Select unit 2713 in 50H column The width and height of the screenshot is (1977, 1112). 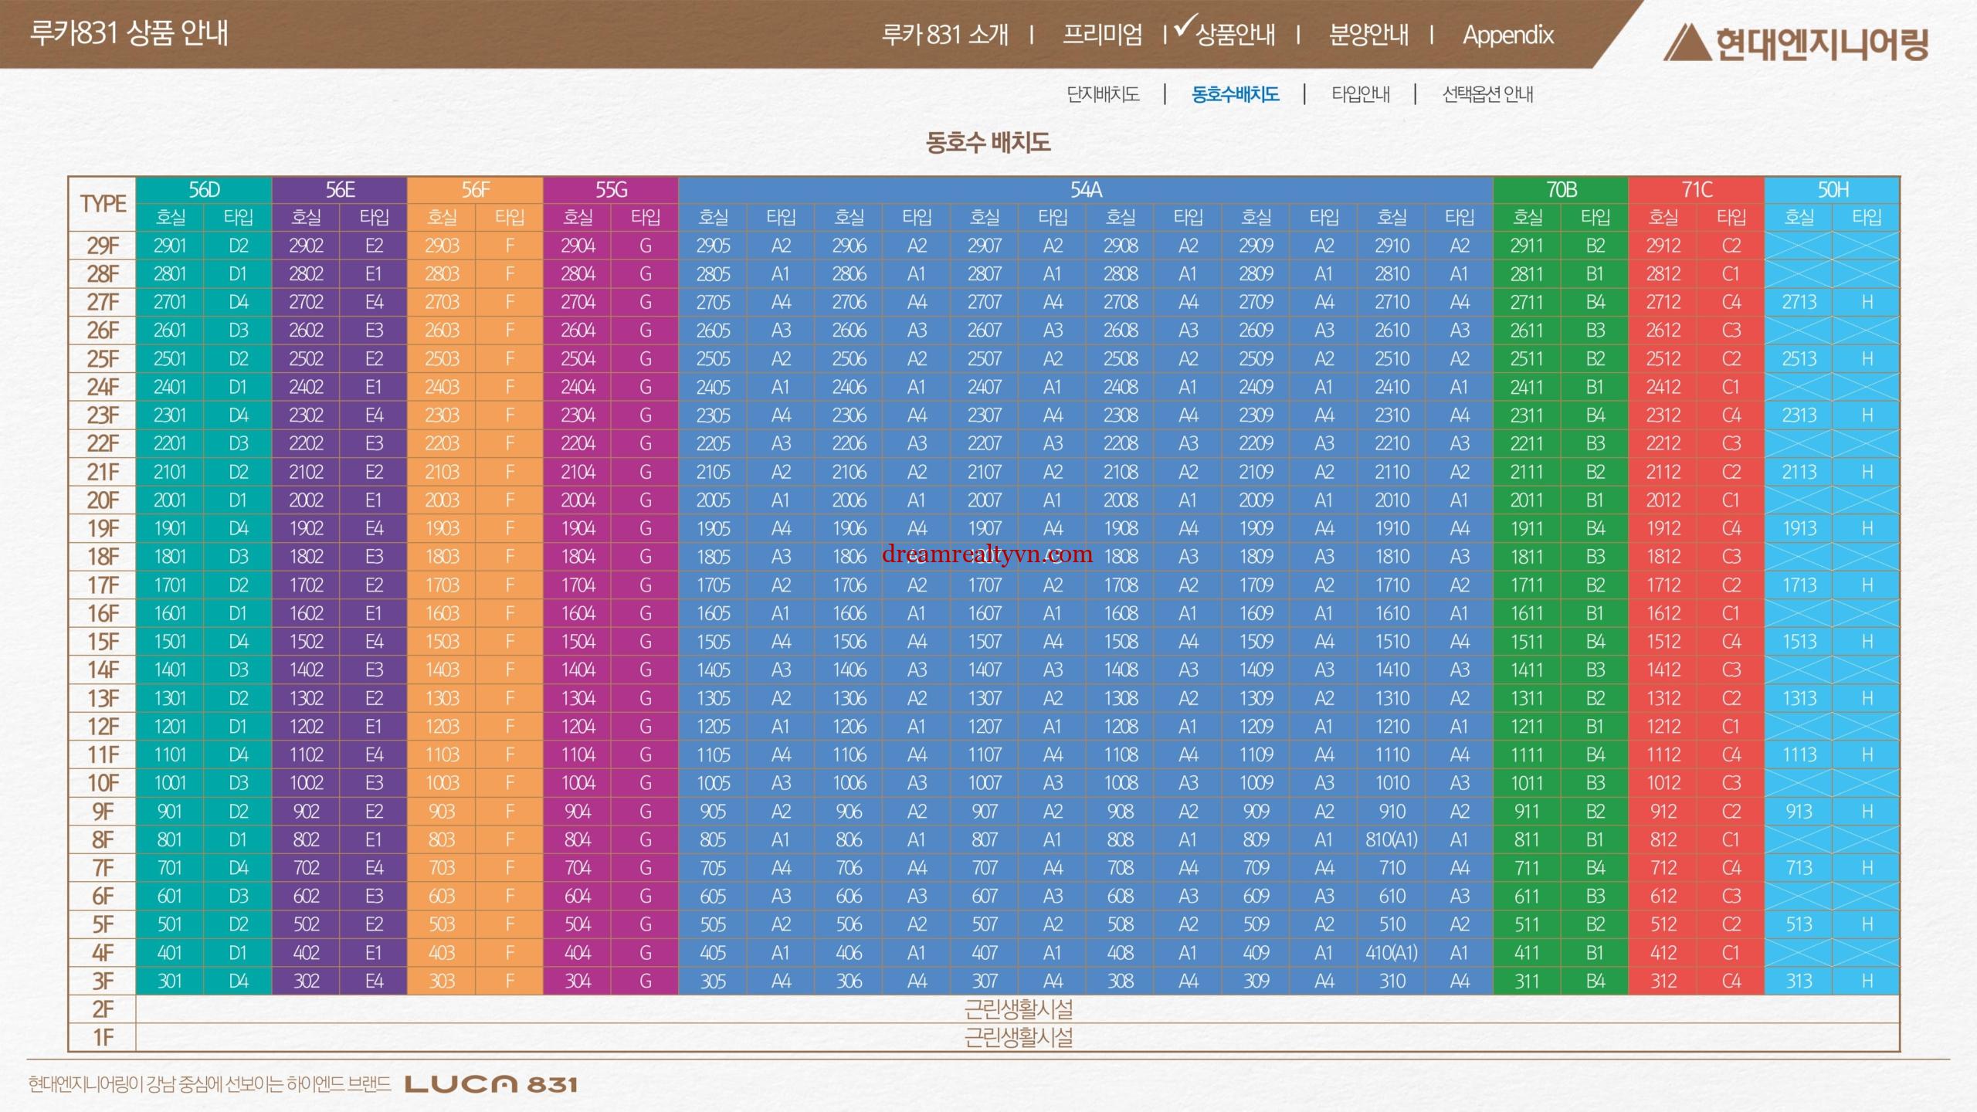(x=1799, y=303)
